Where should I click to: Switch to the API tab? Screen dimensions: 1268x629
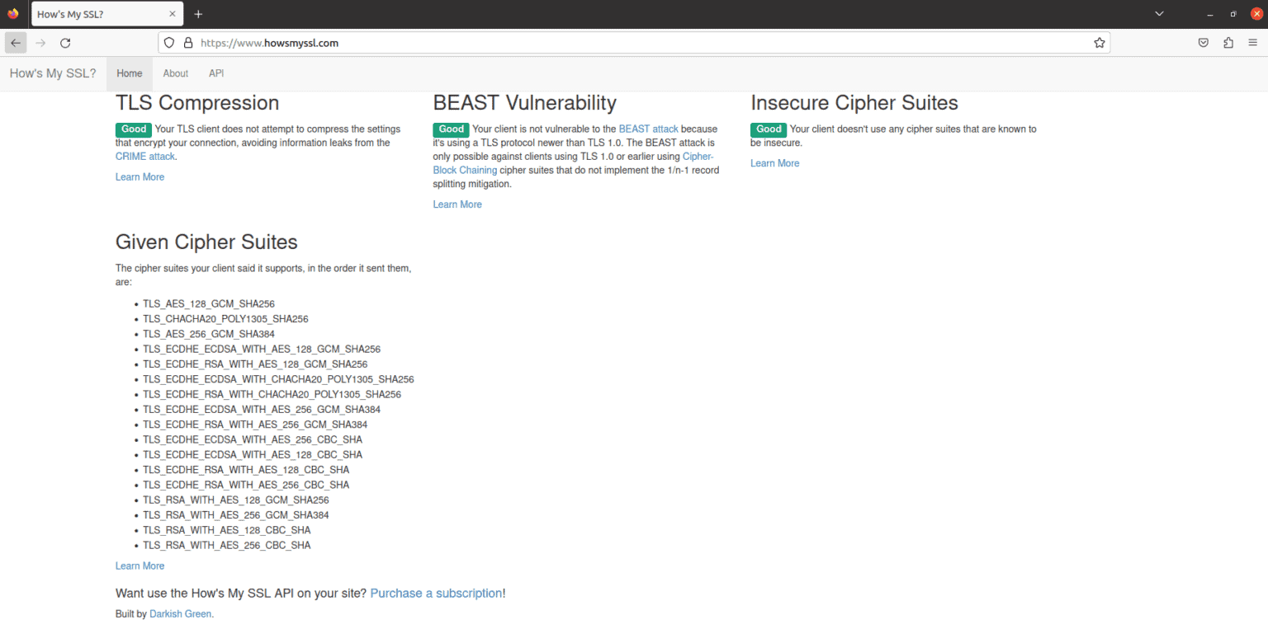(215, 73)
